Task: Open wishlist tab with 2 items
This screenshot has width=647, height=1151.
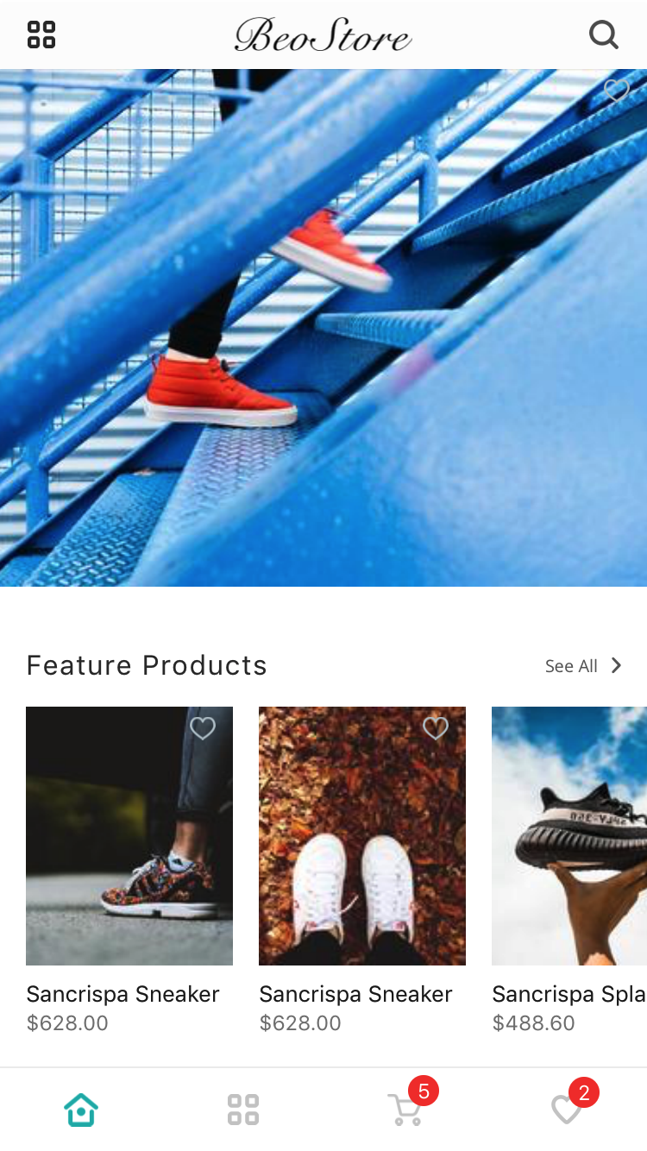Action: click(x=566, y=1110)
